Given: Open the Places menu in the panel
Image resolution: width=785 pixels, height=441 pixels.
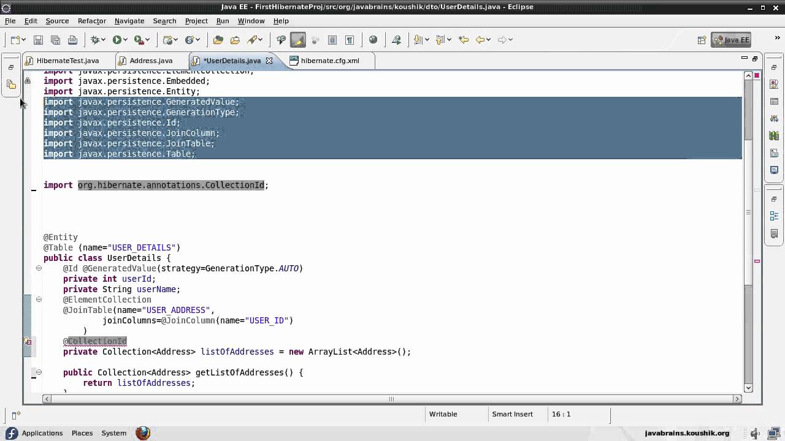Looking at the screenshot, I should coord(82,433).
